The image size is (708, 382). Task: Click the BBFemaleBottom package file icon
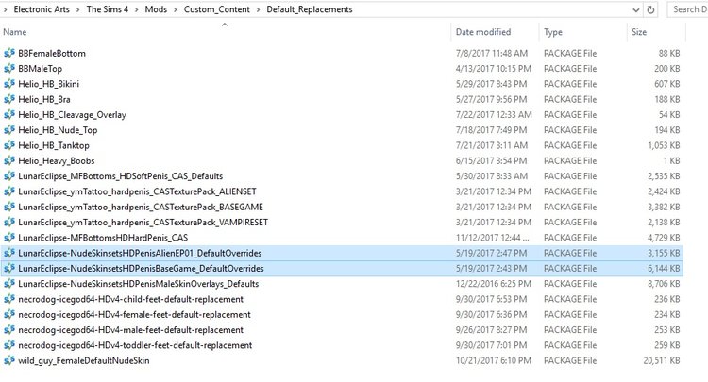pos(9,53)
